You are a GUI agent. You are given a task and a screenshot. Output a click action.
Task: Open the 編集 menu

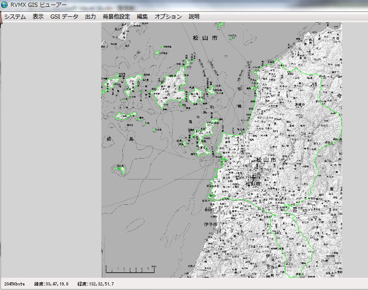pos(142,16)
